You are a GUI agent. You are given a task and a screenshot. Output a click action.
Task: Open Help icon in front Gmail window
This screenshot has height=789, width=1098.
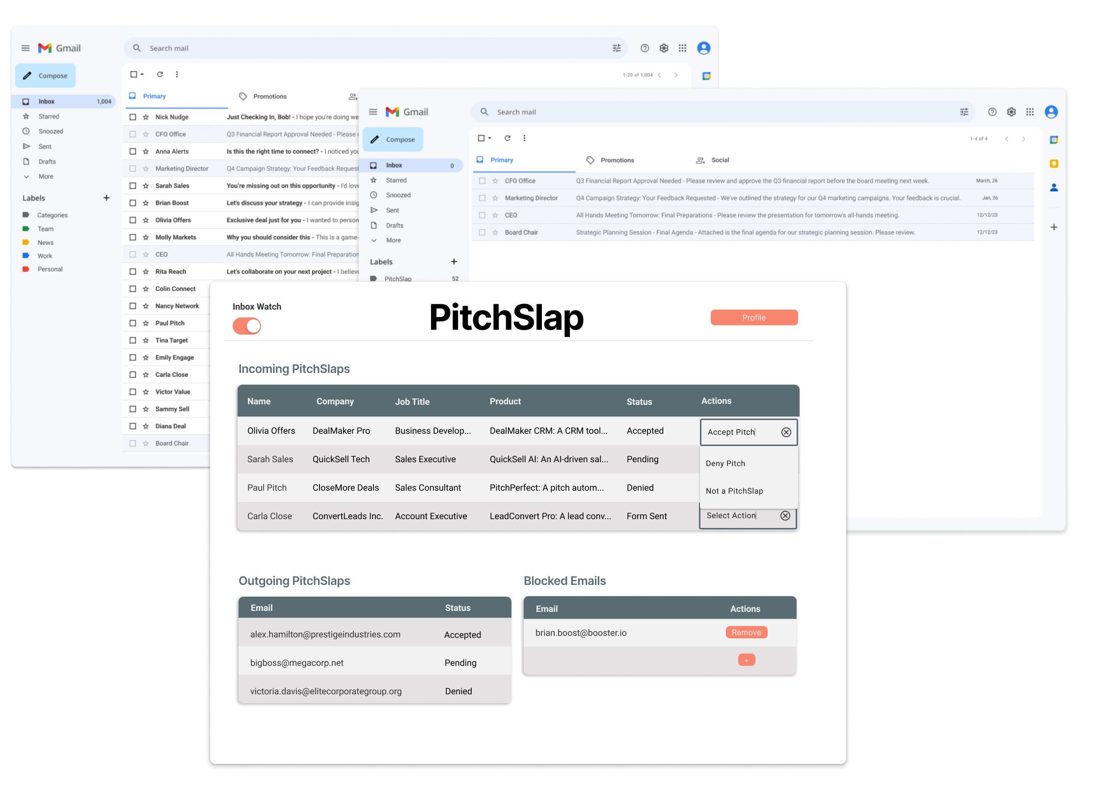coord(992,112)
